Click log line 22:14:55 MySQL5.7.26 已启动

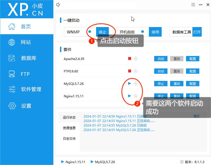115,125
